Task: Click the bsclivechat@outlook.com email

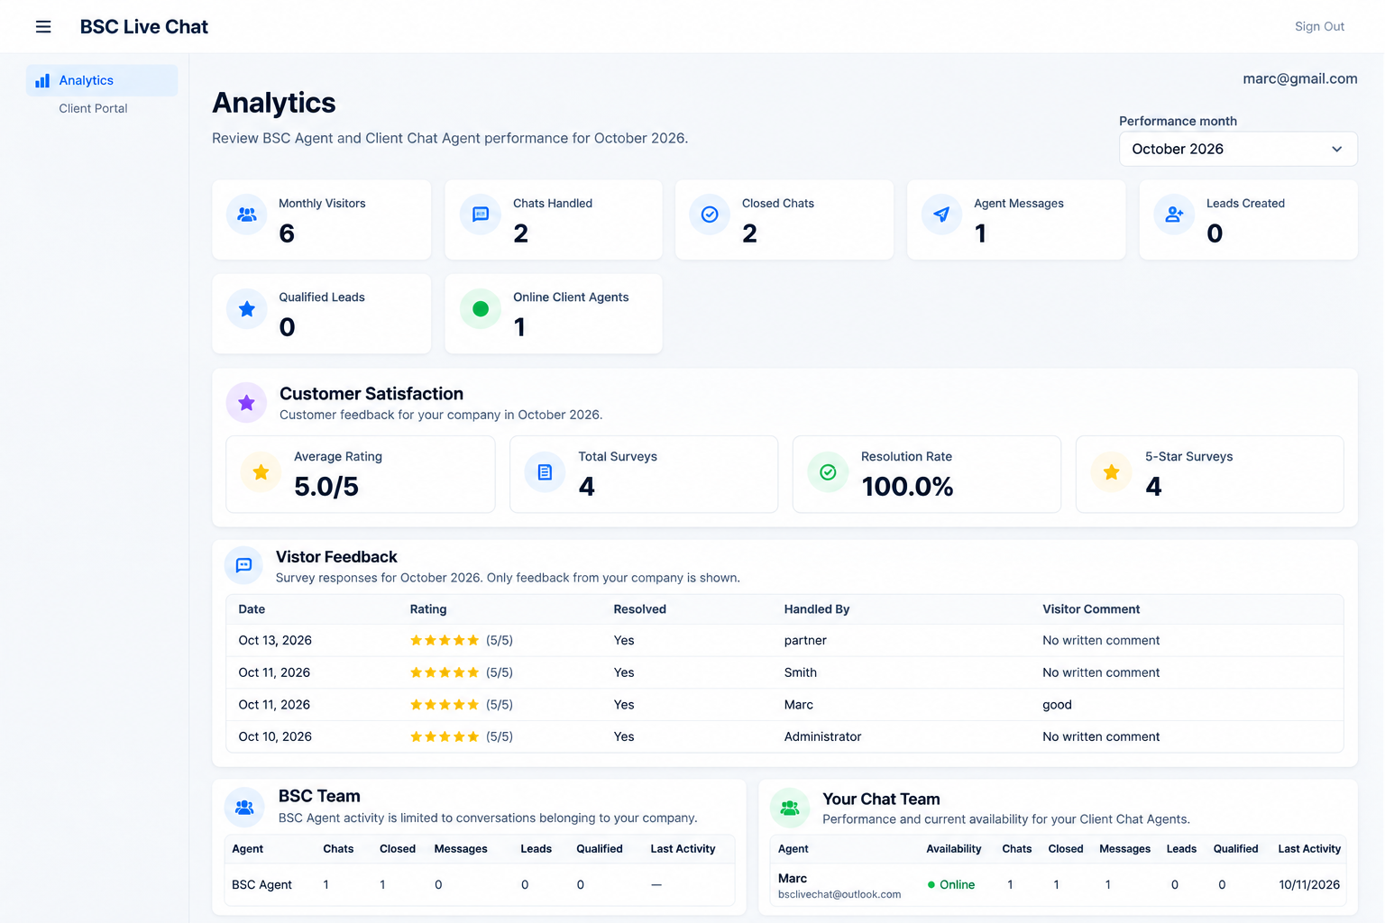Action: point(839,895)
